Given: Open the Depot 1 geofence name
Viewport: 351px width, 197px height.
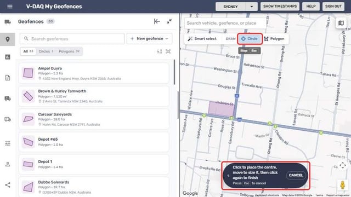Looking at the screenshot, I should click(45, 161).
